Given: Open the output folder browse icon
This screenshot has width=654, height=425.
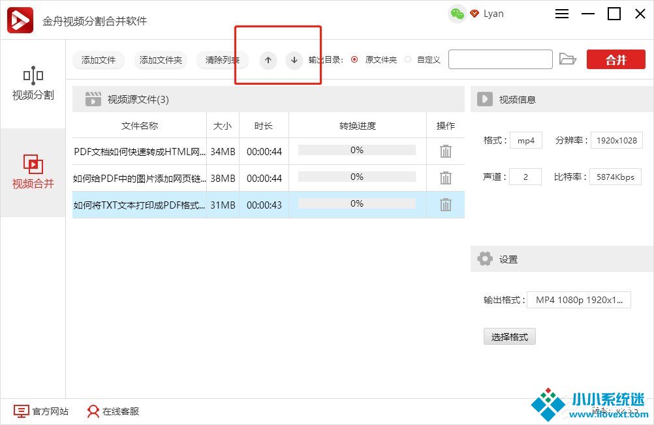Looking at the screenshot, I should [568, 59].
